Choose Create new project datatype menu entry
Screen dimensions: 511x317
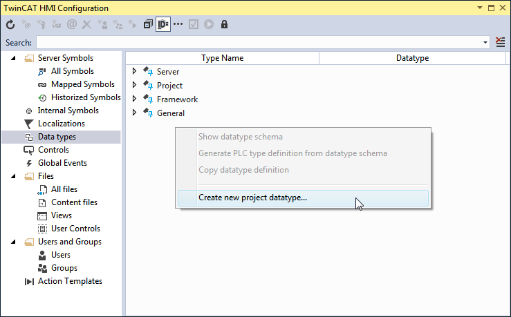(x=303, y=198)
